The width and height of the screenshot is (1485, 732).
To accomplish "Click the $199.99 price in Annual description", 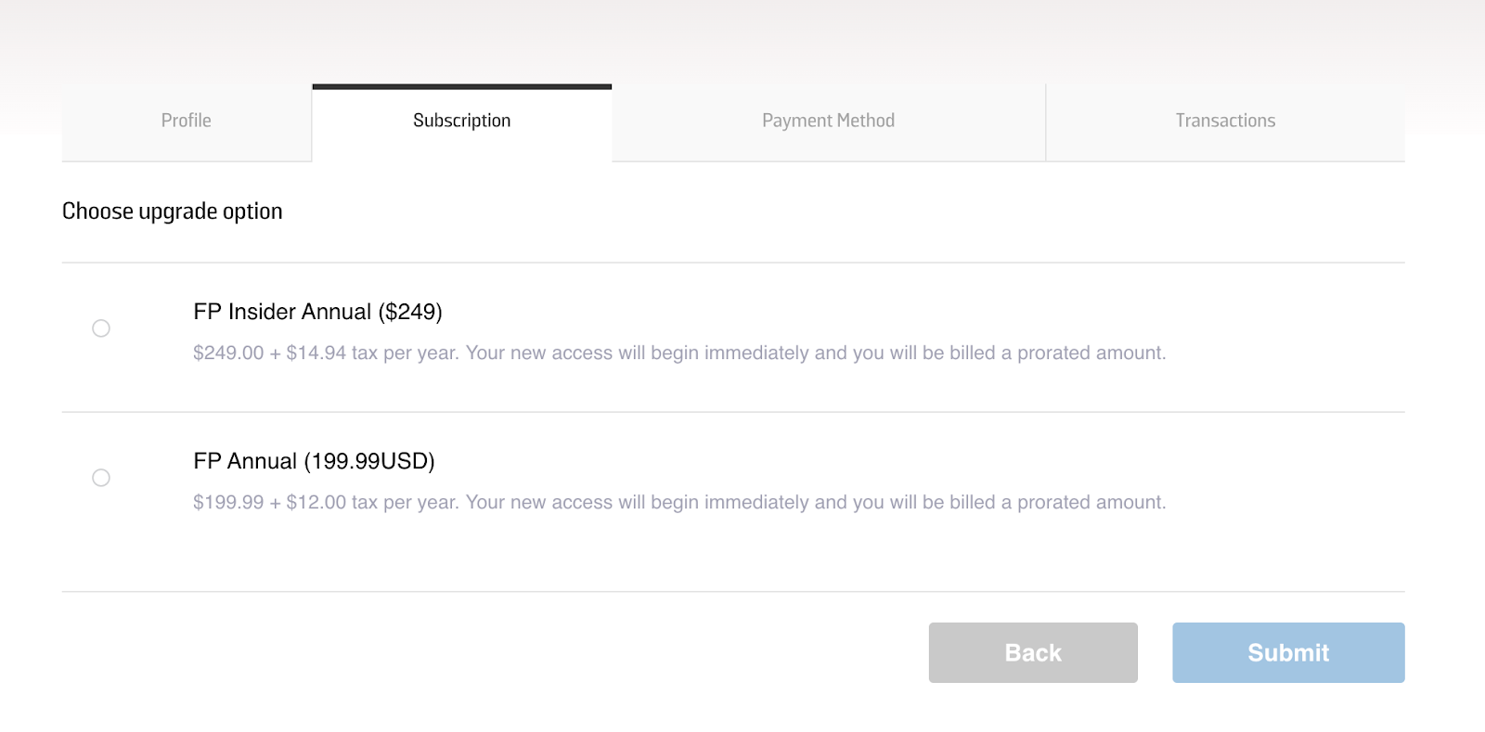I will [x=228, y=503].
